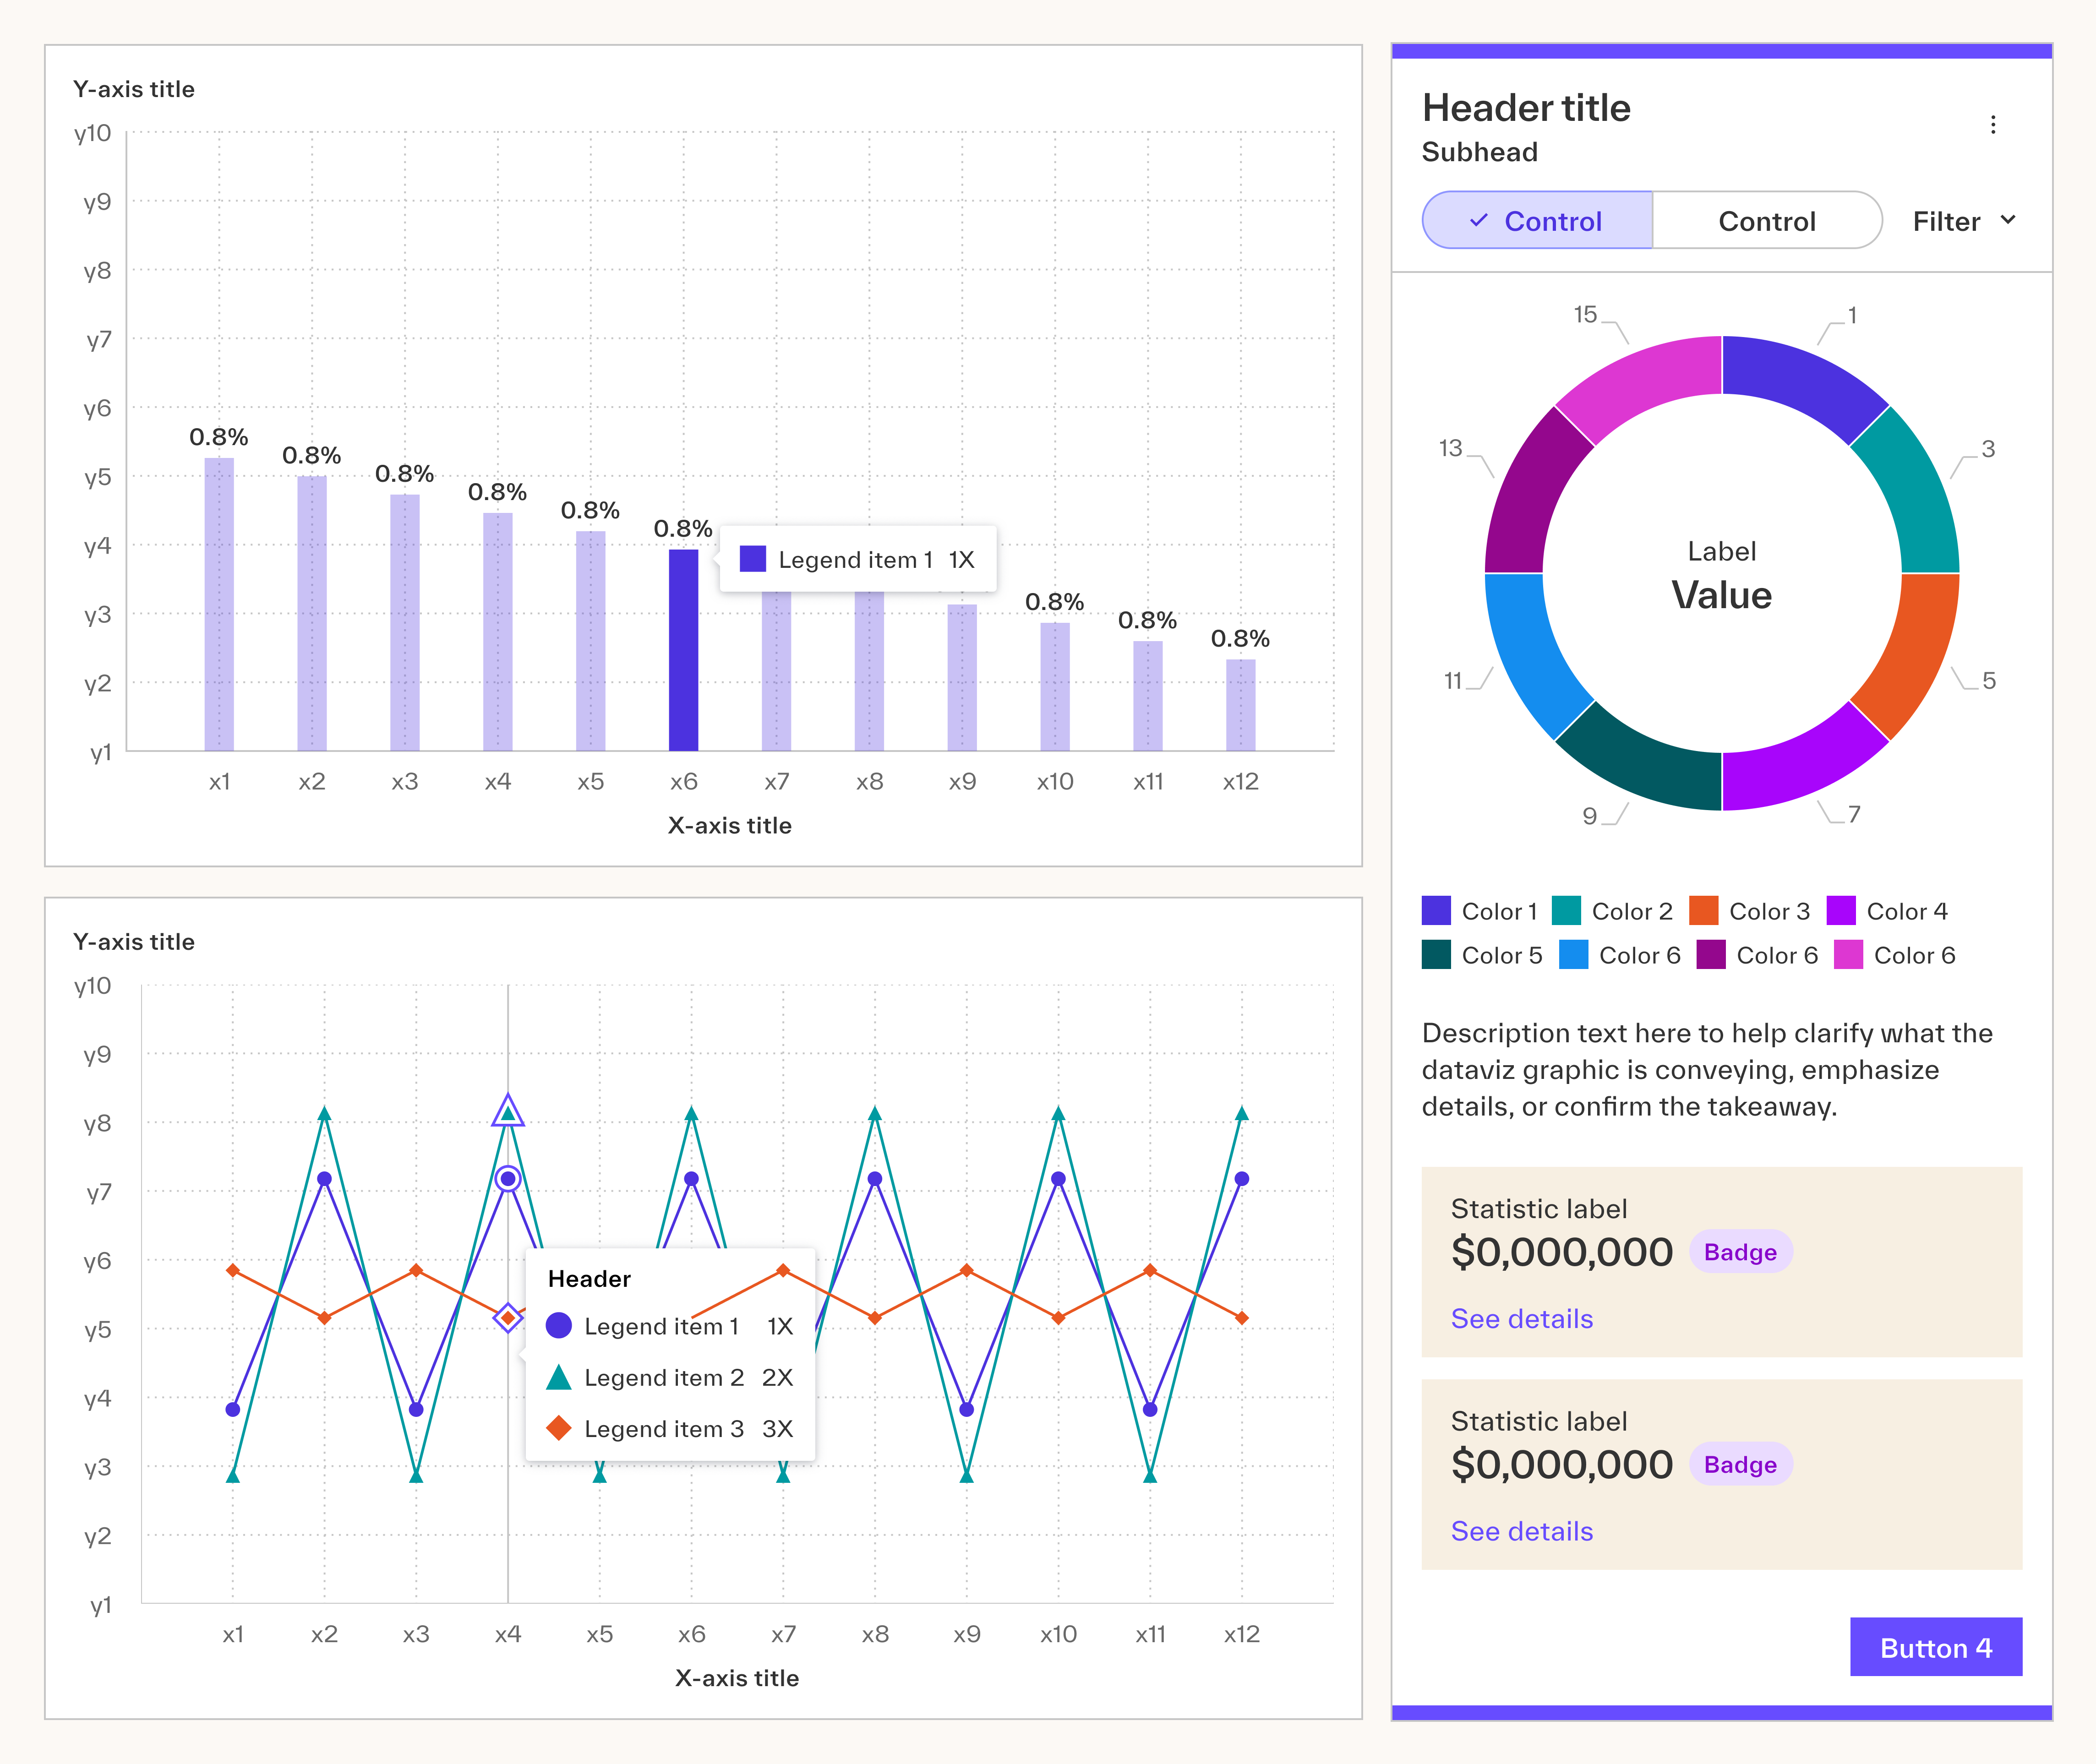Click the orange diamond data point at x12
This screenshot has width=2096, height=1764.
point(1242,1318)
